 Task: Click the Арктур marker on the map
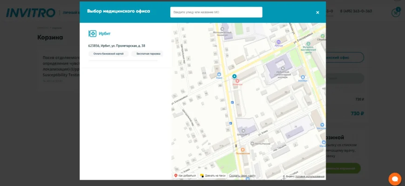click(x=278, y=42)
